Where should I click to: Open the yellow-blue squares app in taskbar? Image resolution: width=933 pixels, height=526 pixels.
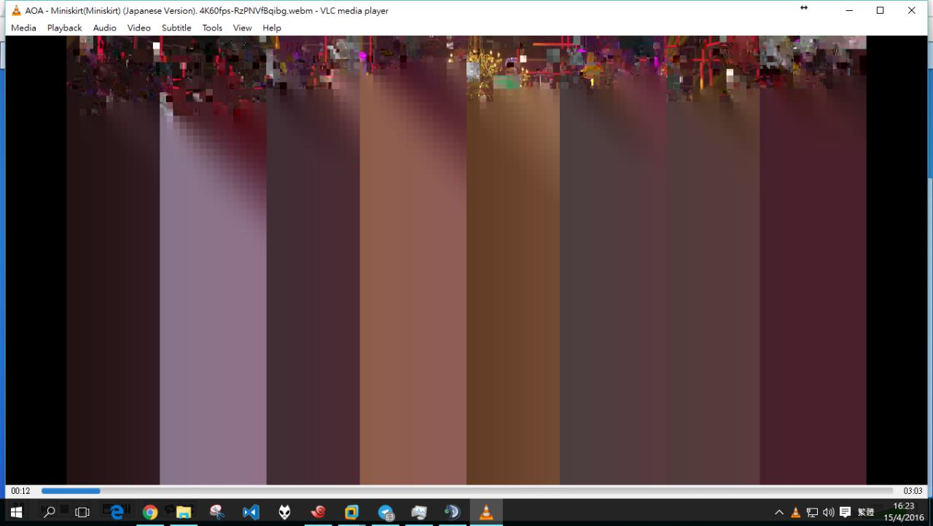point(351,512)
